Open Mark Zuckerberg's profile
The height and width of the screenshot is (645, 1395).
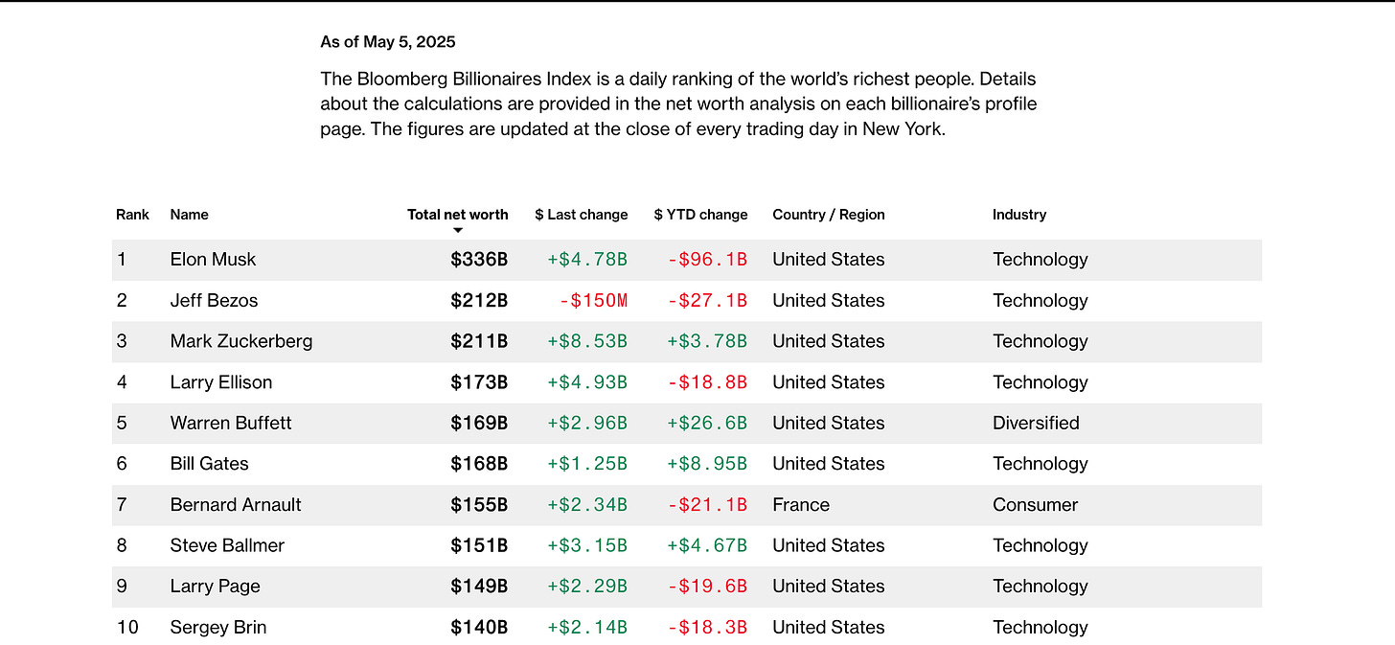pyautogui.click(x=240, y=341)
